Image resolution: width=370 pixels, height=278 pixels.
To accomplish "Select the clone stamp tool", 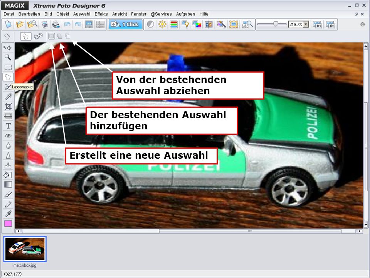I will coord(8,165).
